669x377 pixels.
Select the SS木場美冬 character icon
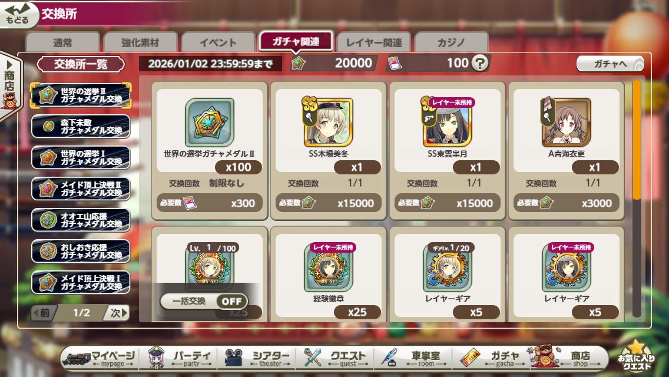click(x=328, y=122)
